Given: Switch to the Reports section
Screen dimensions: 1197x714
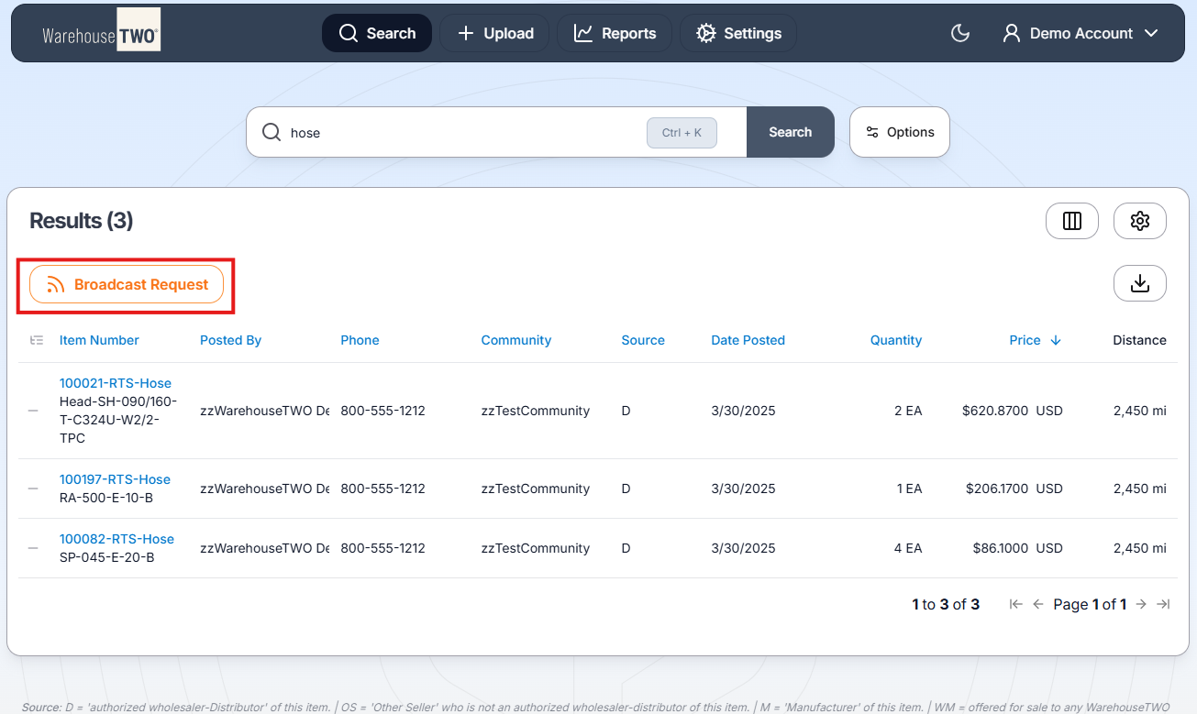Looking at the screenshot, I should [x=614, y=33].
